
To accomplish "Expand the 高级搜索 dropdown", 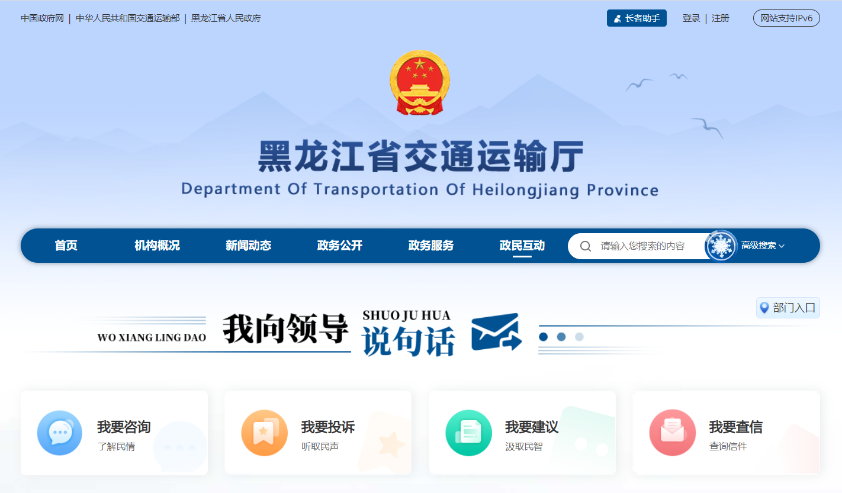I will tap(763, 246).
